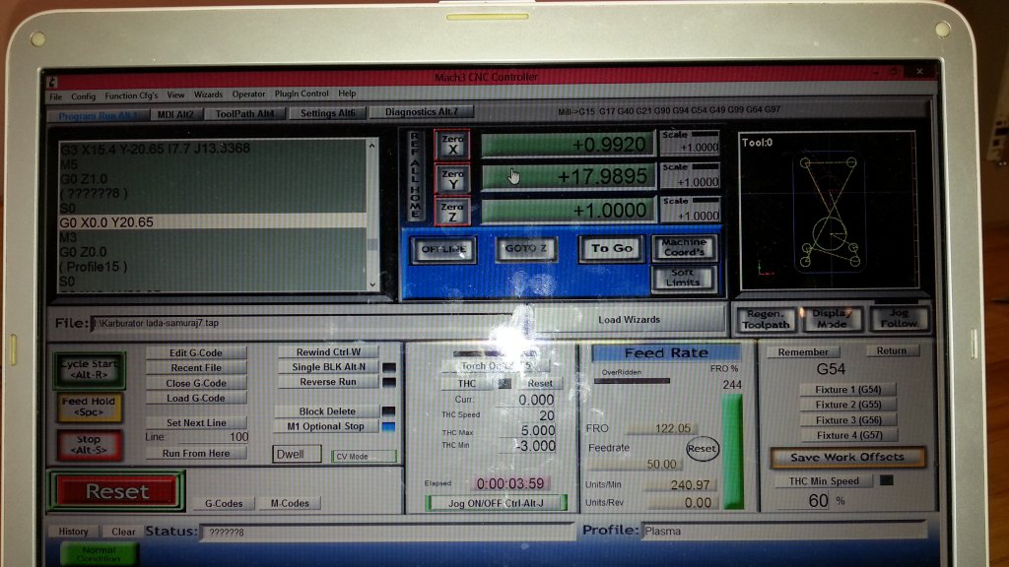Image resolution: width=1009 pixels, height=567 pixels.
Task: Toggle THC Min Speed
Action: tap(825, 481)
